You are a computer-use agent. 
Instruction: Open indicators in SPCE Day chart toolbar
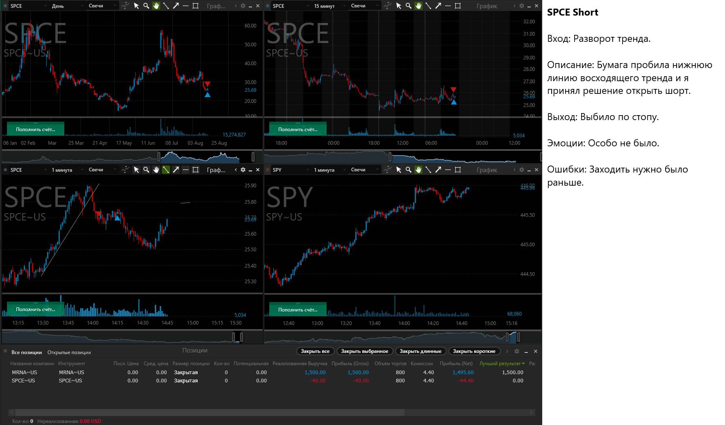(125, 6)
